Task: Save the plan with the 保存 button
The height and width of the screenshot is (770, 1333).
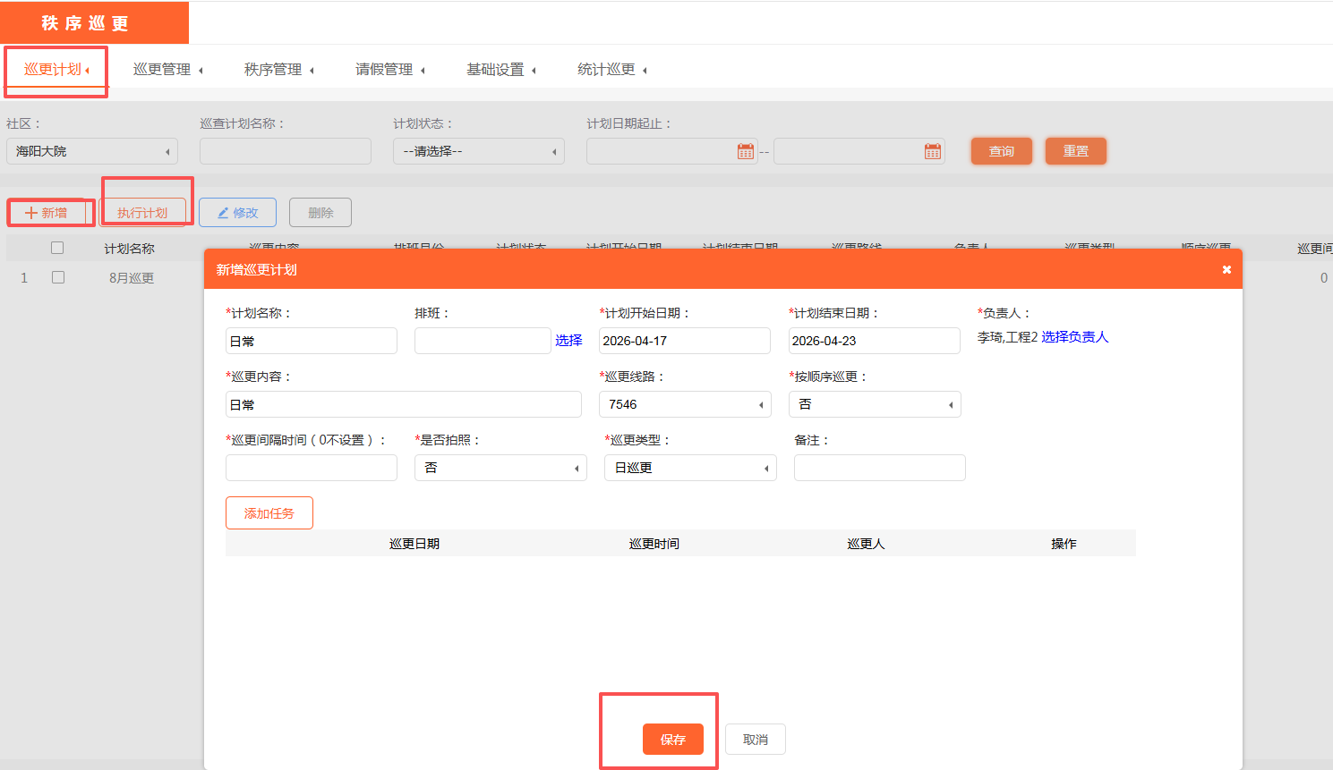Action: coord(672,739)
